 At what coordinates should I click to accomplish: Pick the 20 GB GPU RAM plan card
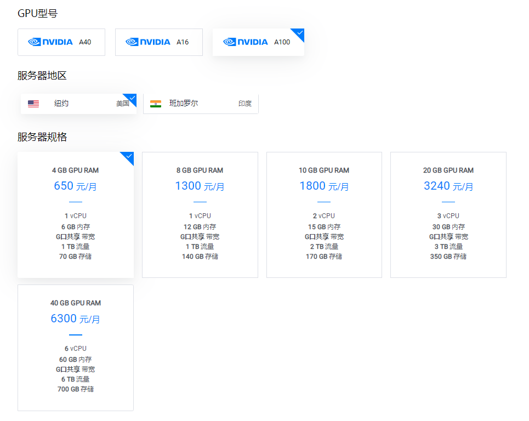click(448, 215)
